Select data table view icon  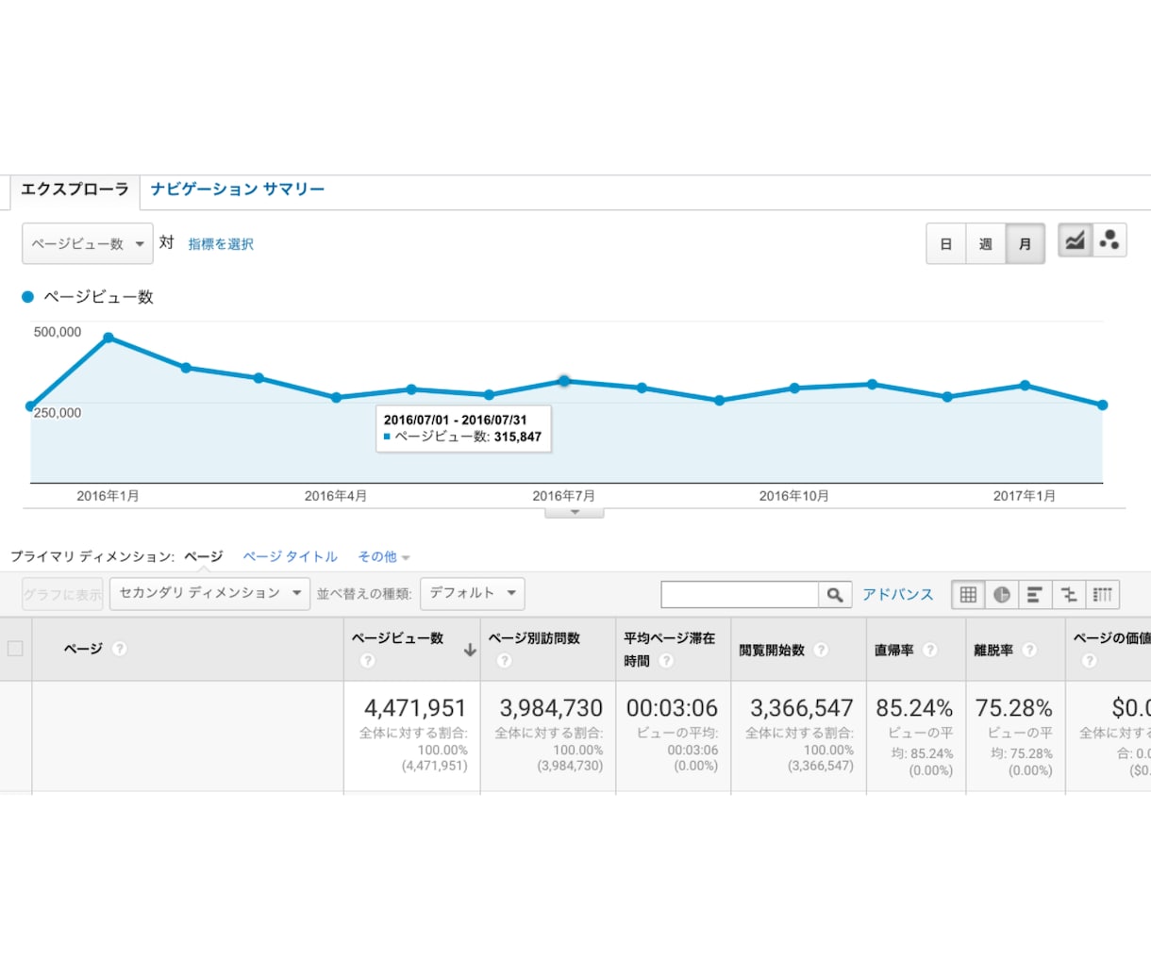(968, 594)
